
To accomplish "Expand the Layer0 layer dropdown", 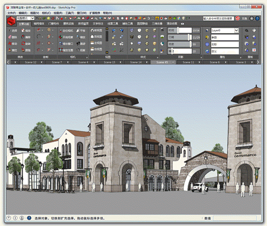I will click(x=237, y=30).
